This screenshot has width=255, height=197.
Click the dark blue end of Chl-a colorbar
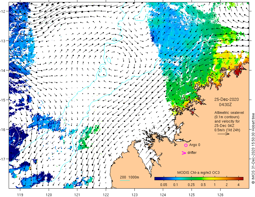156,178
